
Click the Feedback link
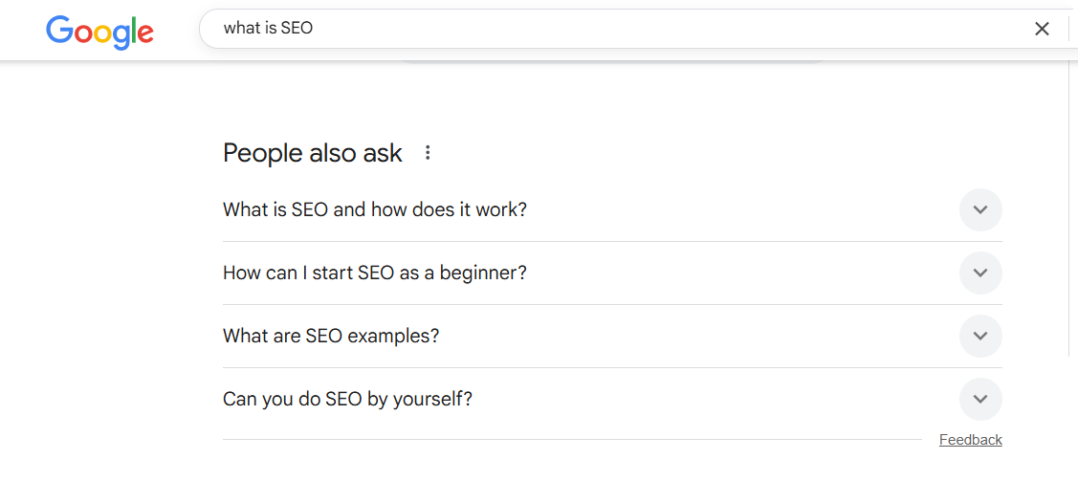click(x=970, y=440)
